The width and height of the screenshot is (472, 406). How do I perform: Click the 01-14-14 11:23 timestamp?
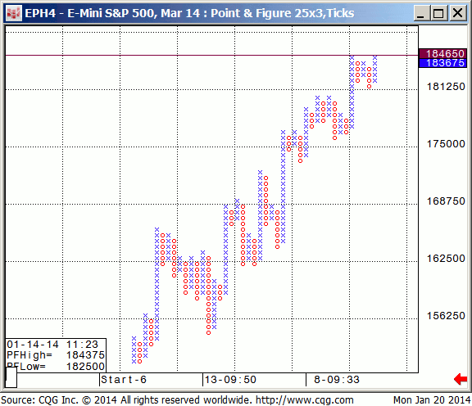(x=52, y=345)
